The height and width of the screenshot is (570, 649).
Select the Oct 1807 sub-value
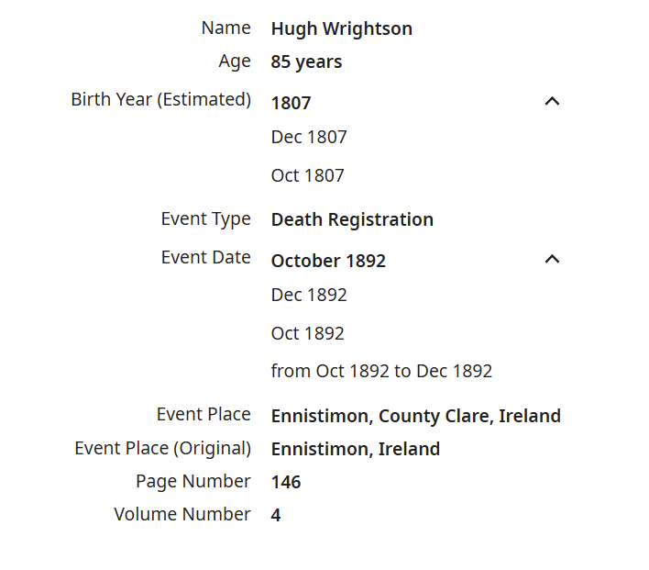click(307, 175)
